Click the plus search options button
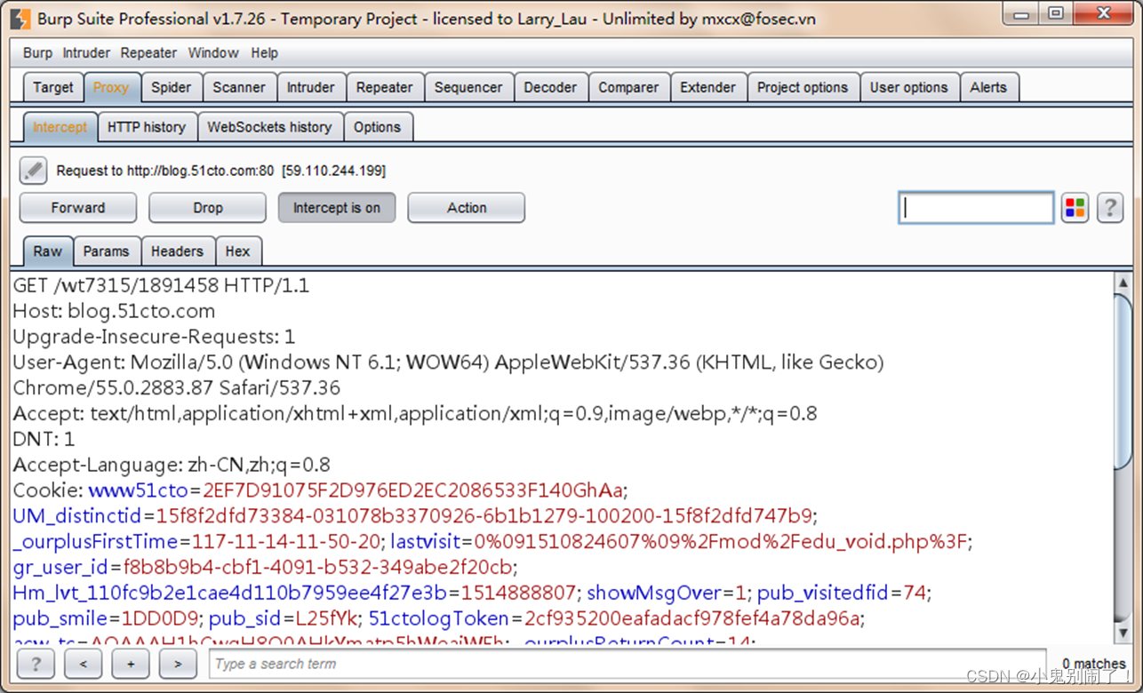 pos(131,663)
